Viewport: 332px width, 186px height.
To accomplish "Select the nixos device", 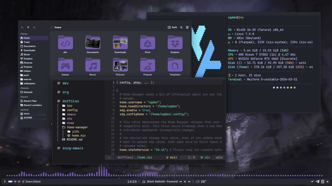I will [34, 114].
